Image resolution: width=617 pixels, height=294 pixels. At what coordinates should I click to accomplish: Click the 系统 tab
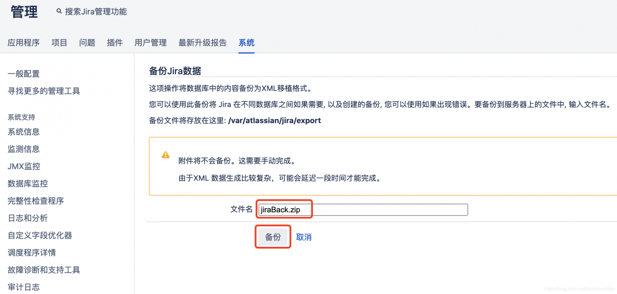[x=246, y=43]
